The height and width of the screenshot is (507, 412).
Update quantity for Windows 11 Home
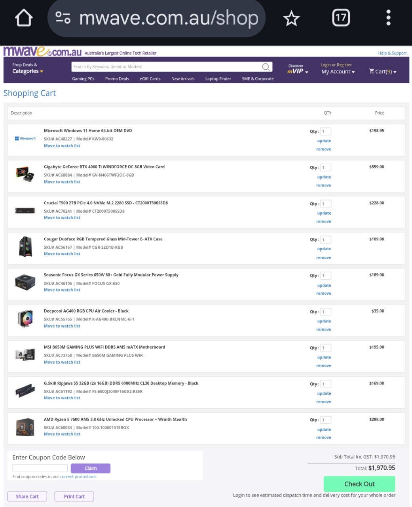pos(324,141)
